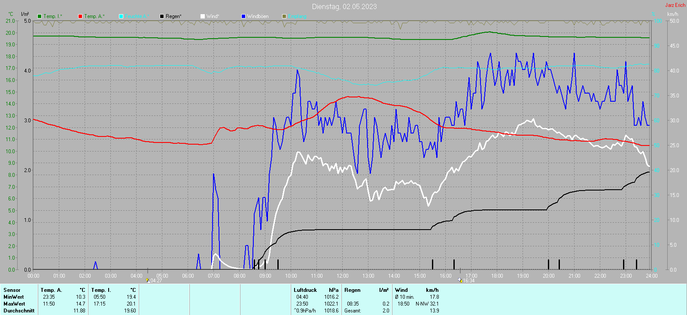Click the Durchschnitt row label
The image size is (687, 315).
point(19,311)
